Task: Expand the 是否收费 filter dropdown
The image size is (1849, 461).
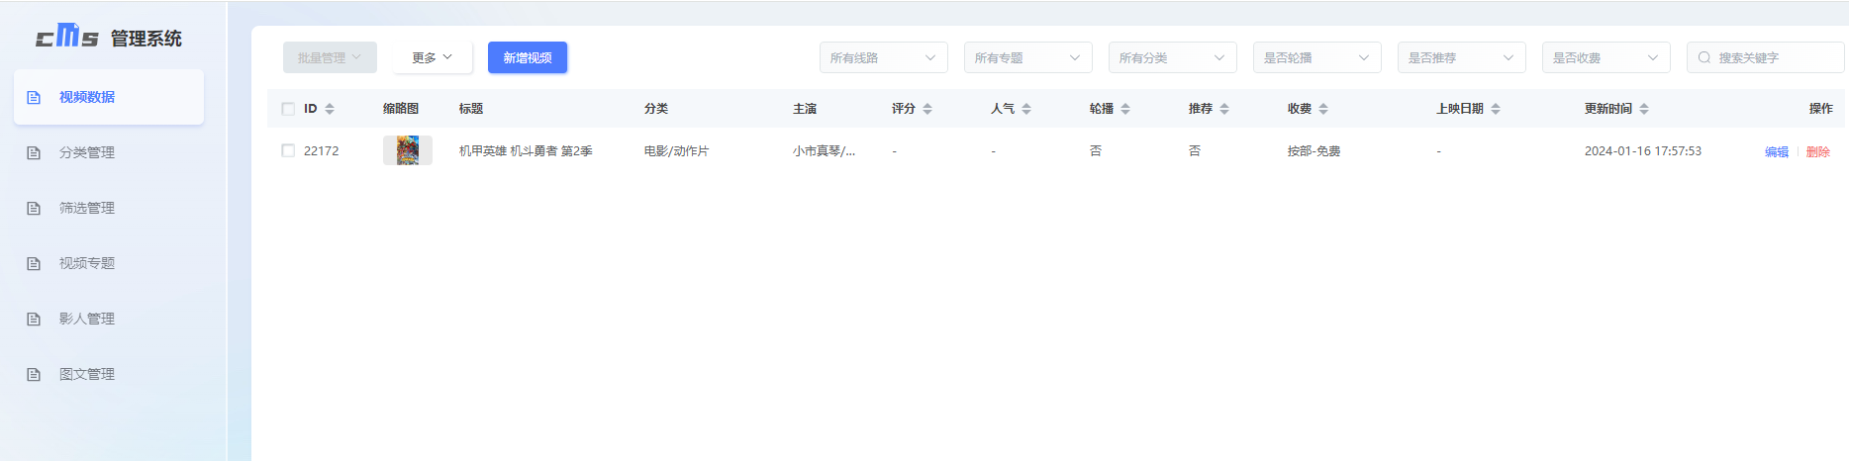Action: [1606, 57]
